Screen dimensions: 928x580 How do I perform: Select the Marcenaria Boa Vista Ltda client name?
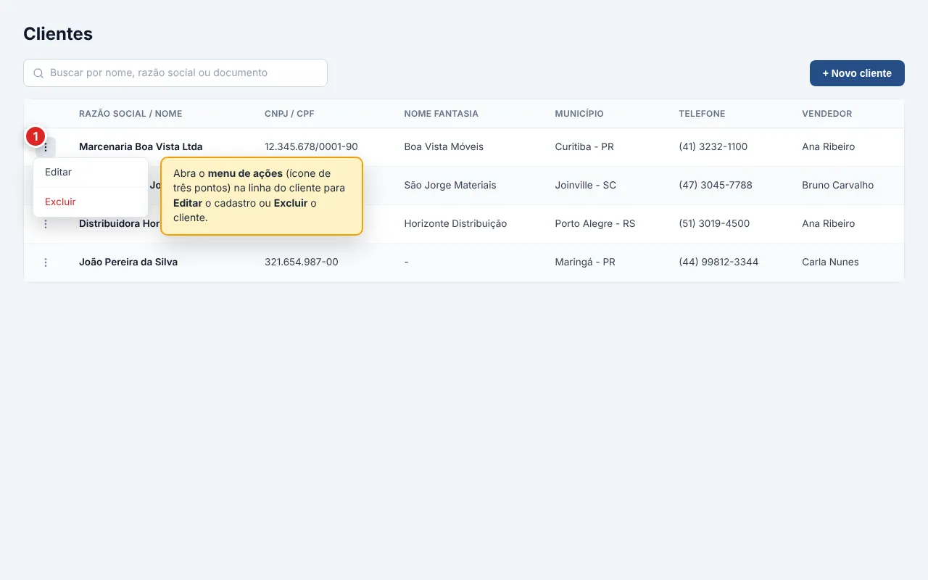141,147
